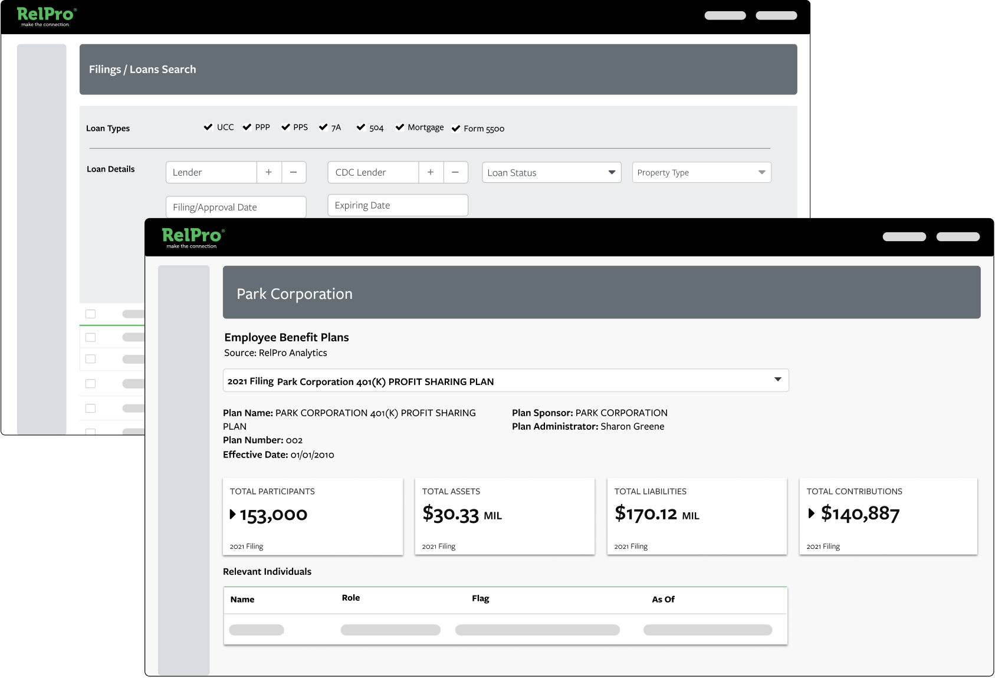Click the Role column header
Screen dimensions: 995x678
coord(351,598)
